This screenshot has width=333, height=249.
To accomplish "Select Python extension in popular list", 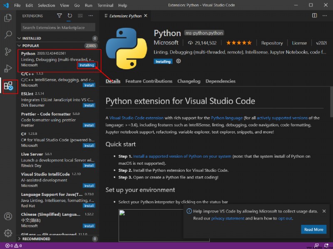I will tap(58, 61).
